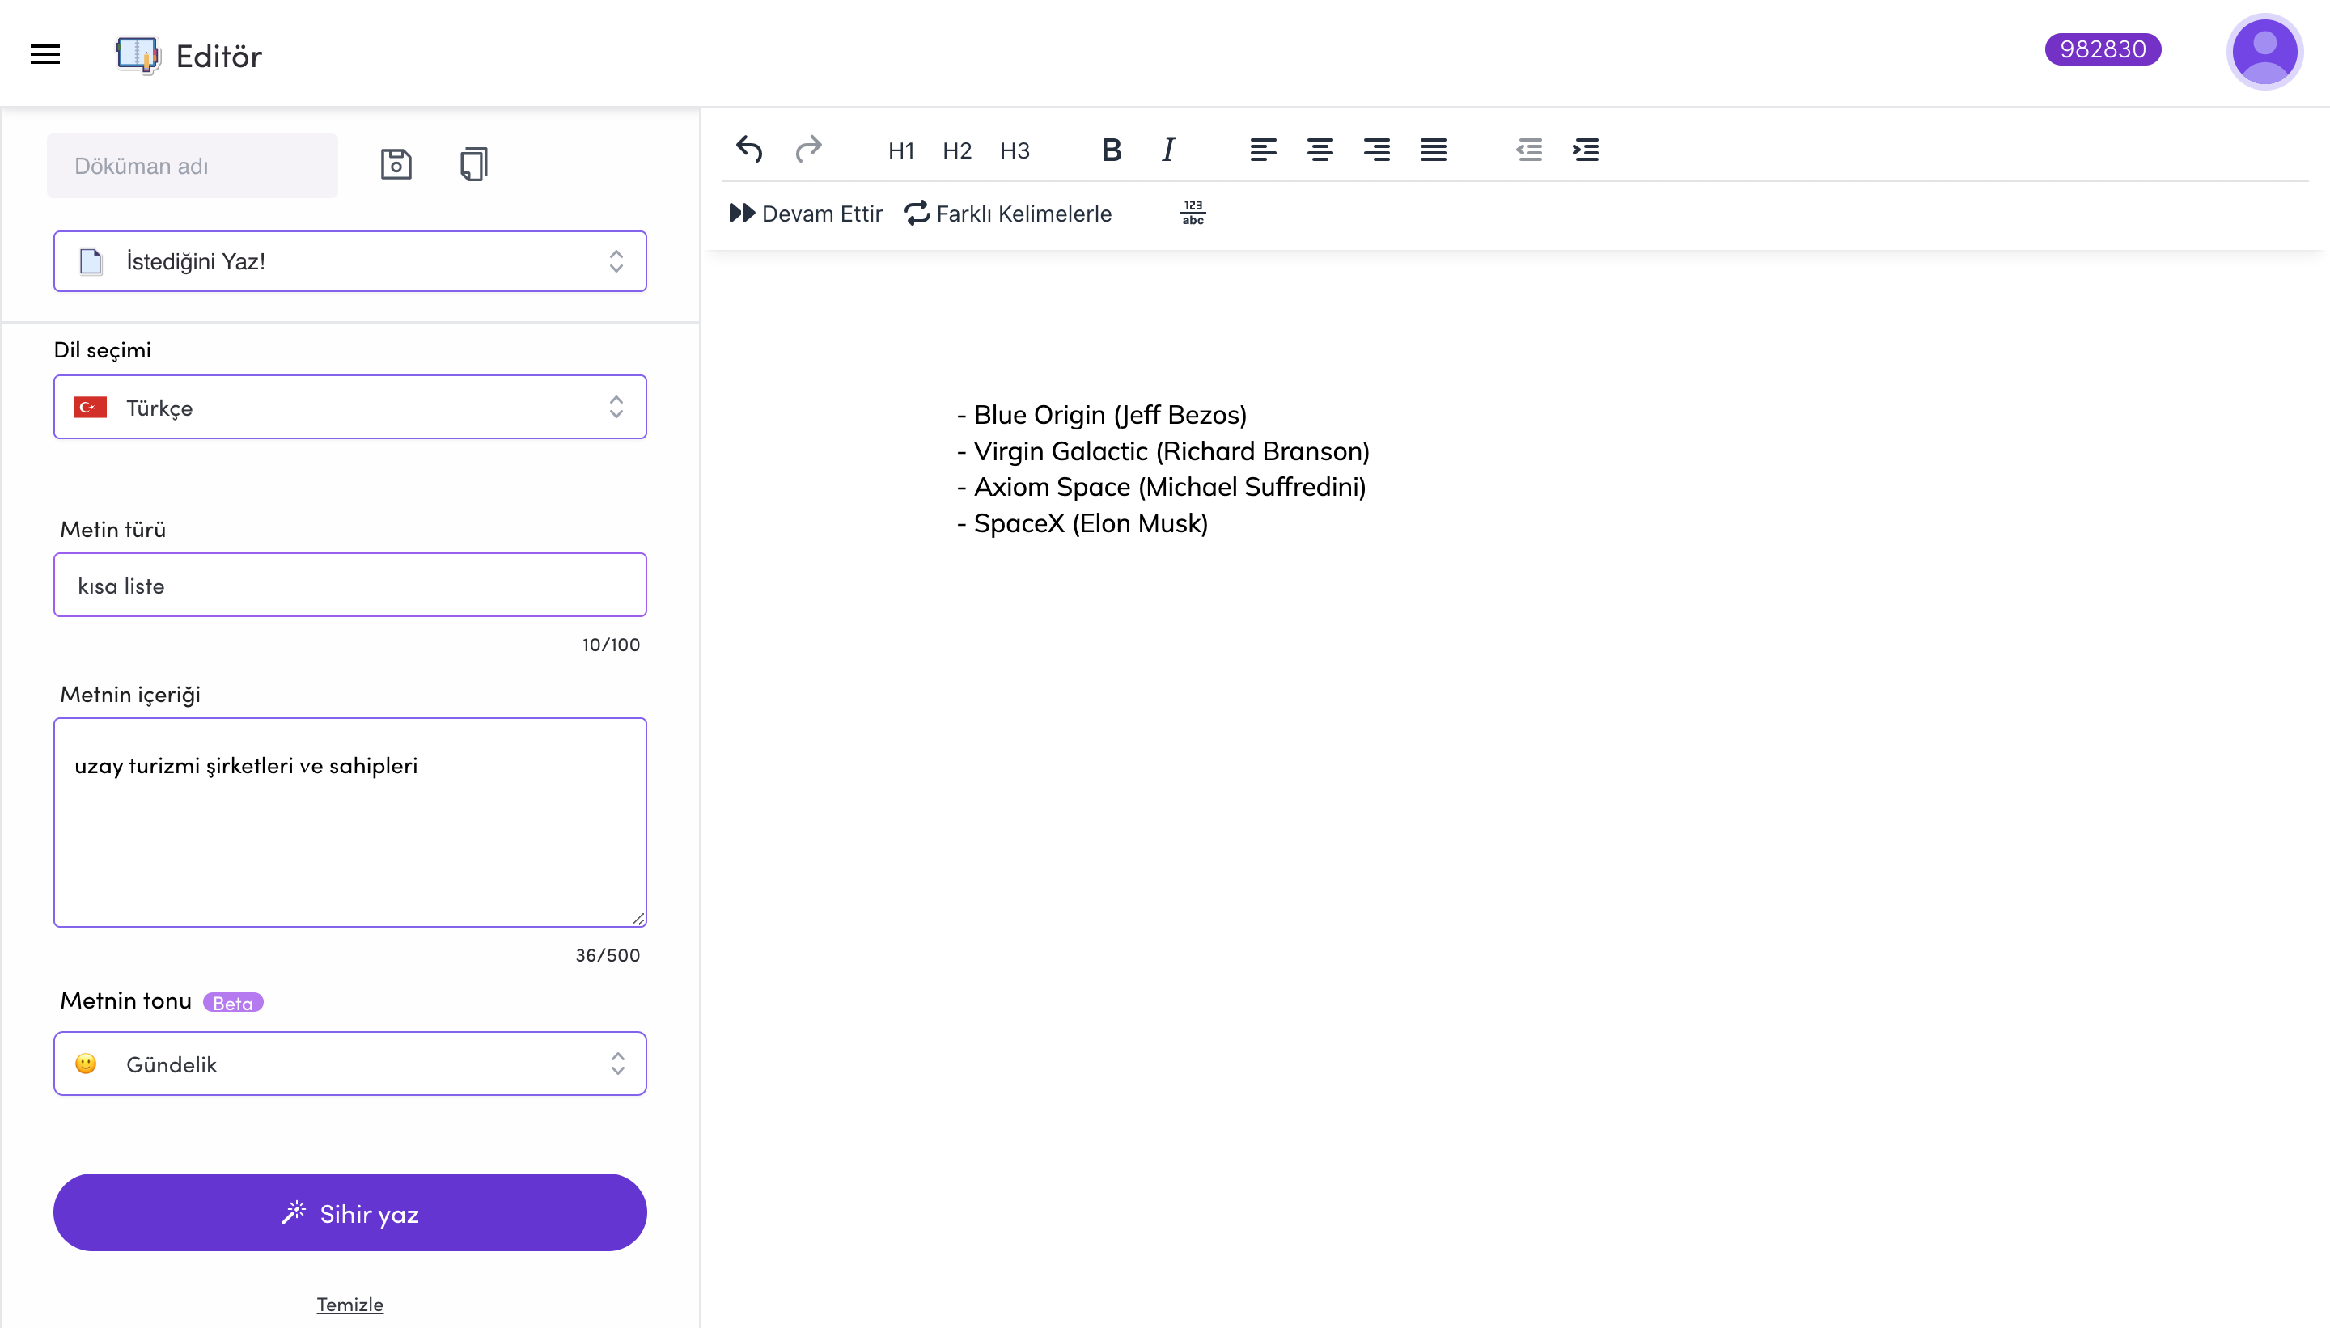Click the Sihir yaz button
The height and width of the screenshot is (1328, 2330).
click(x=350, y=1213)
